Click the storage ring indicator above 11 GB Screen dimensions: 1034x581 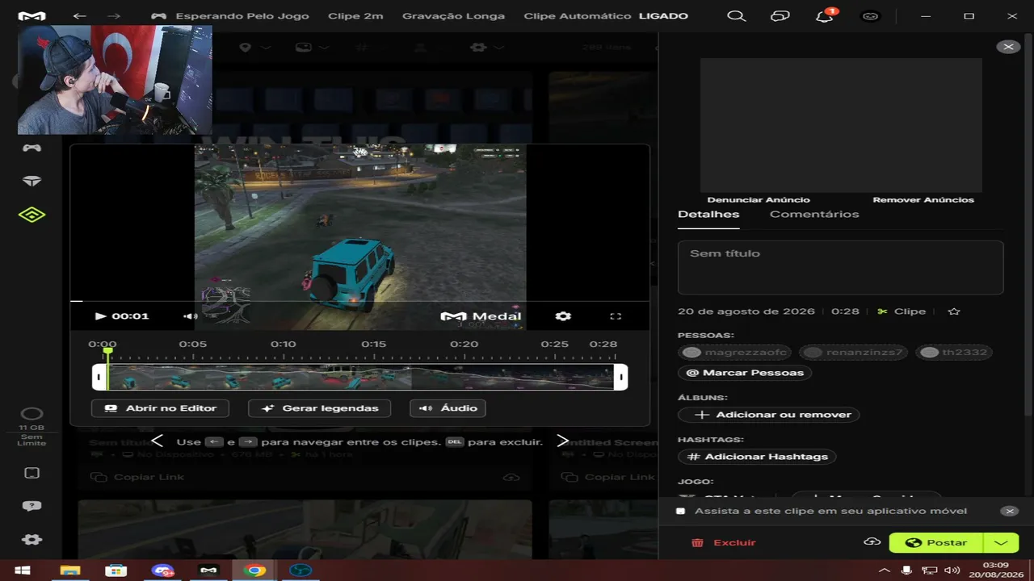(x=32, y=414)
